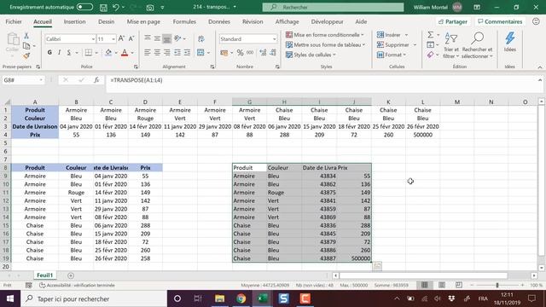The height and width of the screenshot is (307, 546).
Task: Click the Page Layout view icon in status bar
Action: [x=442, y=285]
